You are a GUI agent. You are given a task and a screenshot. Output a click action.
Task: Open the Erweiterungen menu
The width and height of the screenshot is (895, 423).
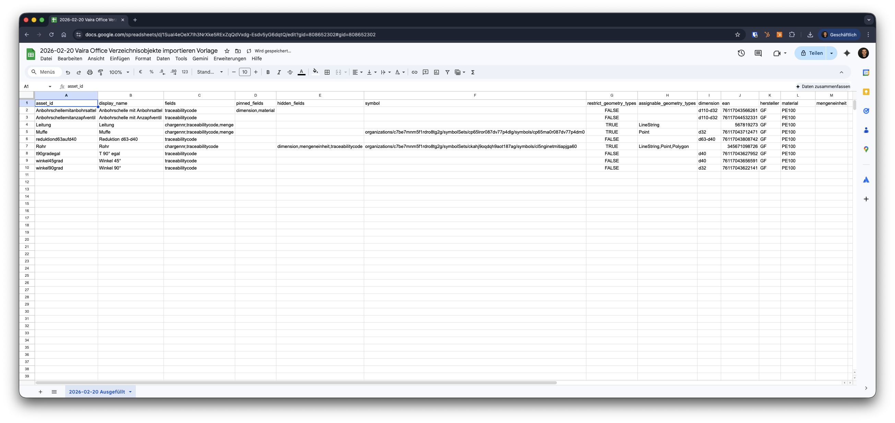click(x=230, y=59)
